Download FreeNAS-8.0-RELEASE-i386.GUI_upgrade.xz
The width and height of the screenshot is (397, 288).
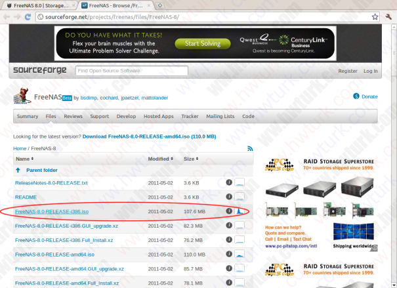(x=66, y=226)
